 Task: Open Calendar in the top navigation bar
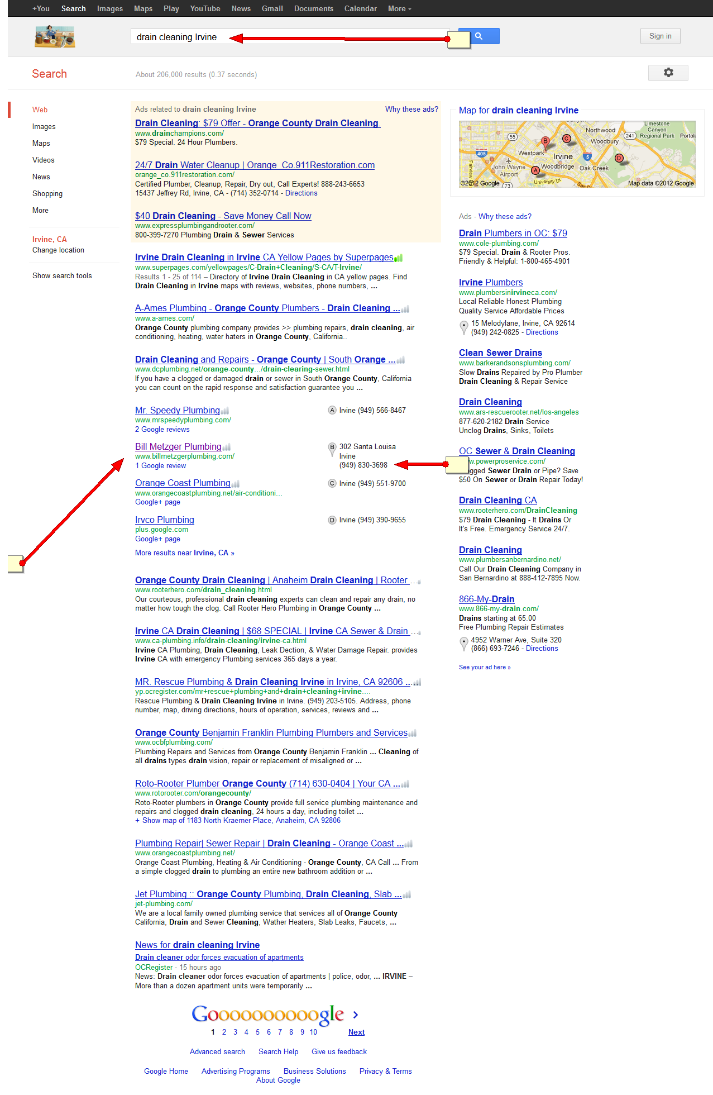(x=360, y=8)
